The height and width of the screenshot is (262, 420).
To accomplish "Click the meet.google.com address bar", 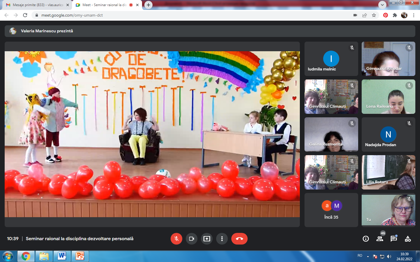I will (175, 15).
